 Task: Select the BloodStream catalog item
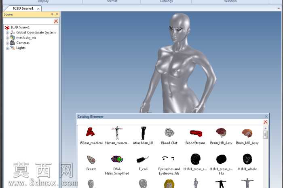(x=195, y=137)
